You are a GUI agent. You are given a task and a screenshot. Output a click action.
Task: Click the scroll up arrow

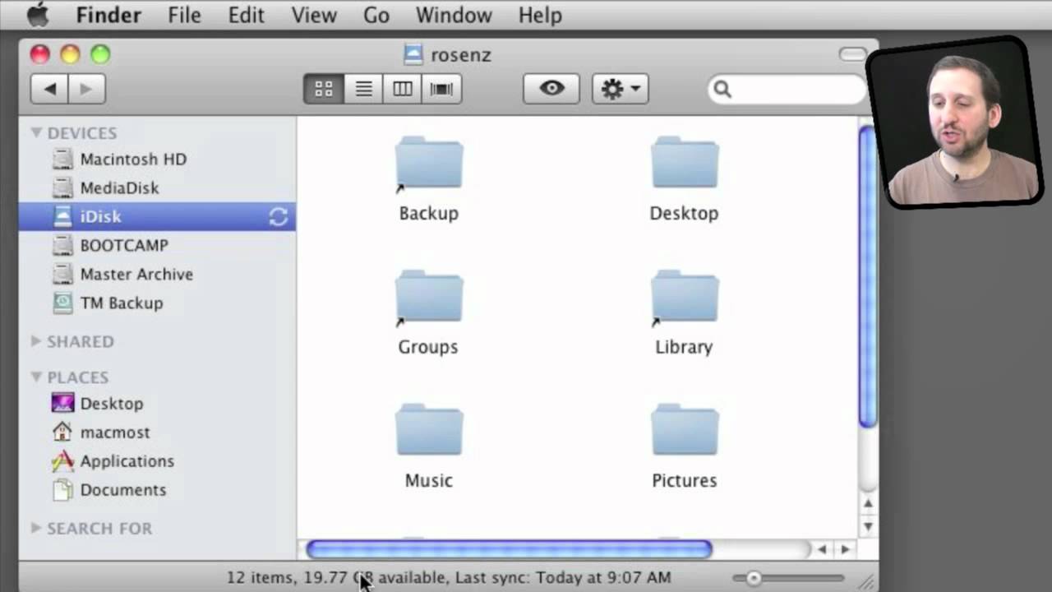pos(868,503)
